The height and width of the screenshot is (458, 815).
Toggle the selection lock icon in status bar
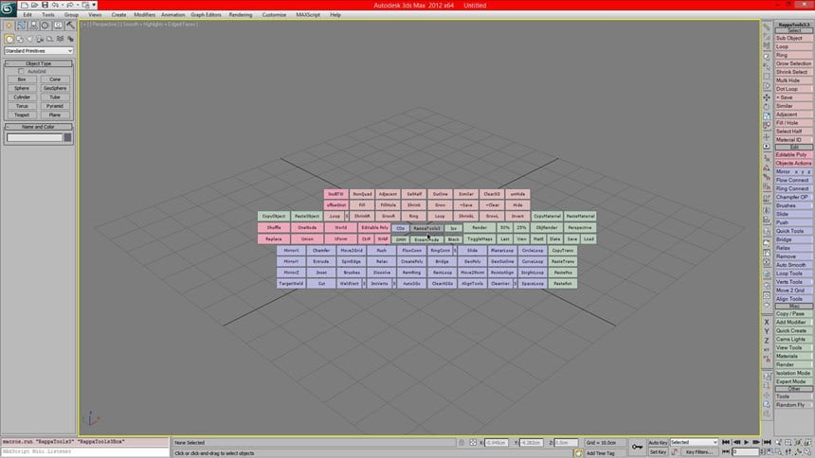coord(462,443)
